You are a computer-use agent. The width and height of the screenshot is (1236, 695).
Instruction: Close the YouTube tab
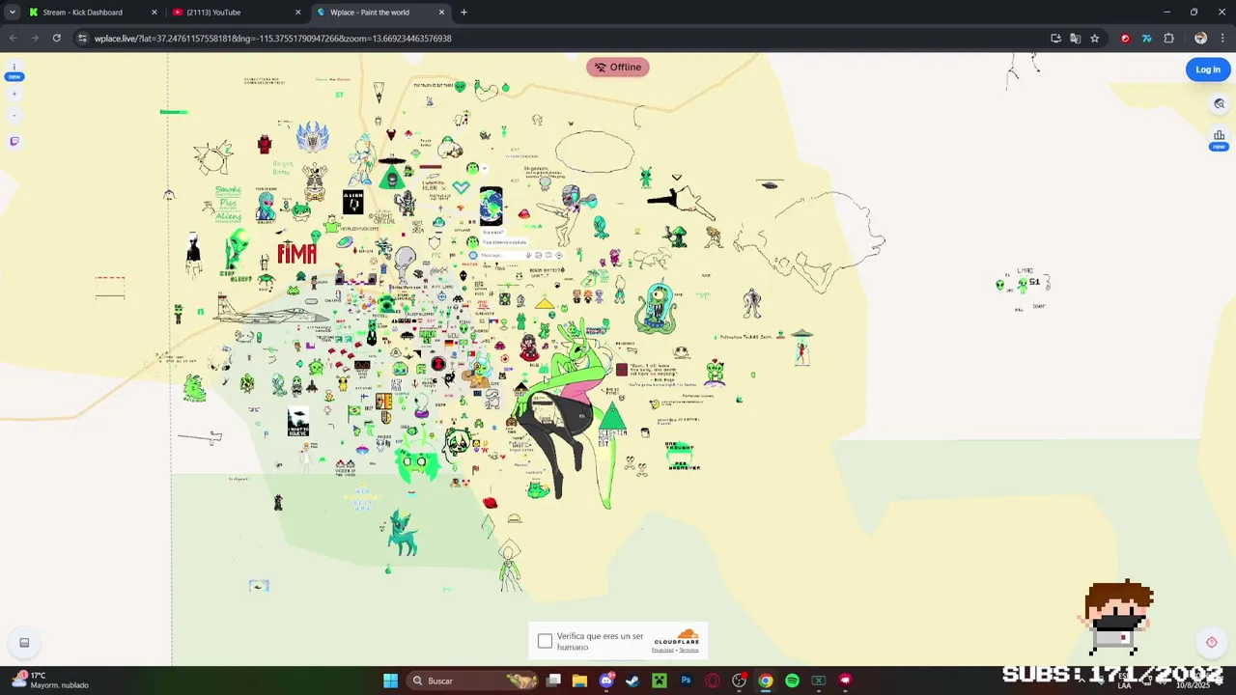tap(297, 13)
